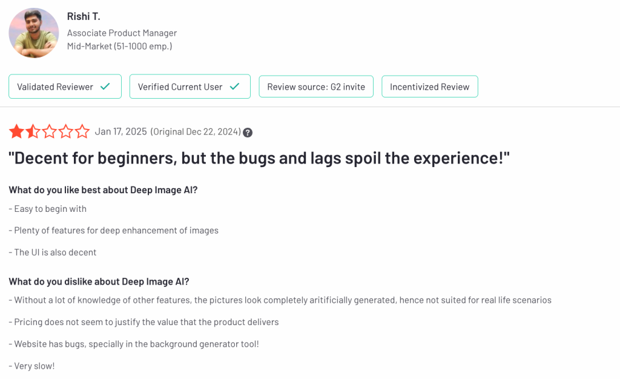
Task: Click the first filled star
Action: (x=16, y=131)
